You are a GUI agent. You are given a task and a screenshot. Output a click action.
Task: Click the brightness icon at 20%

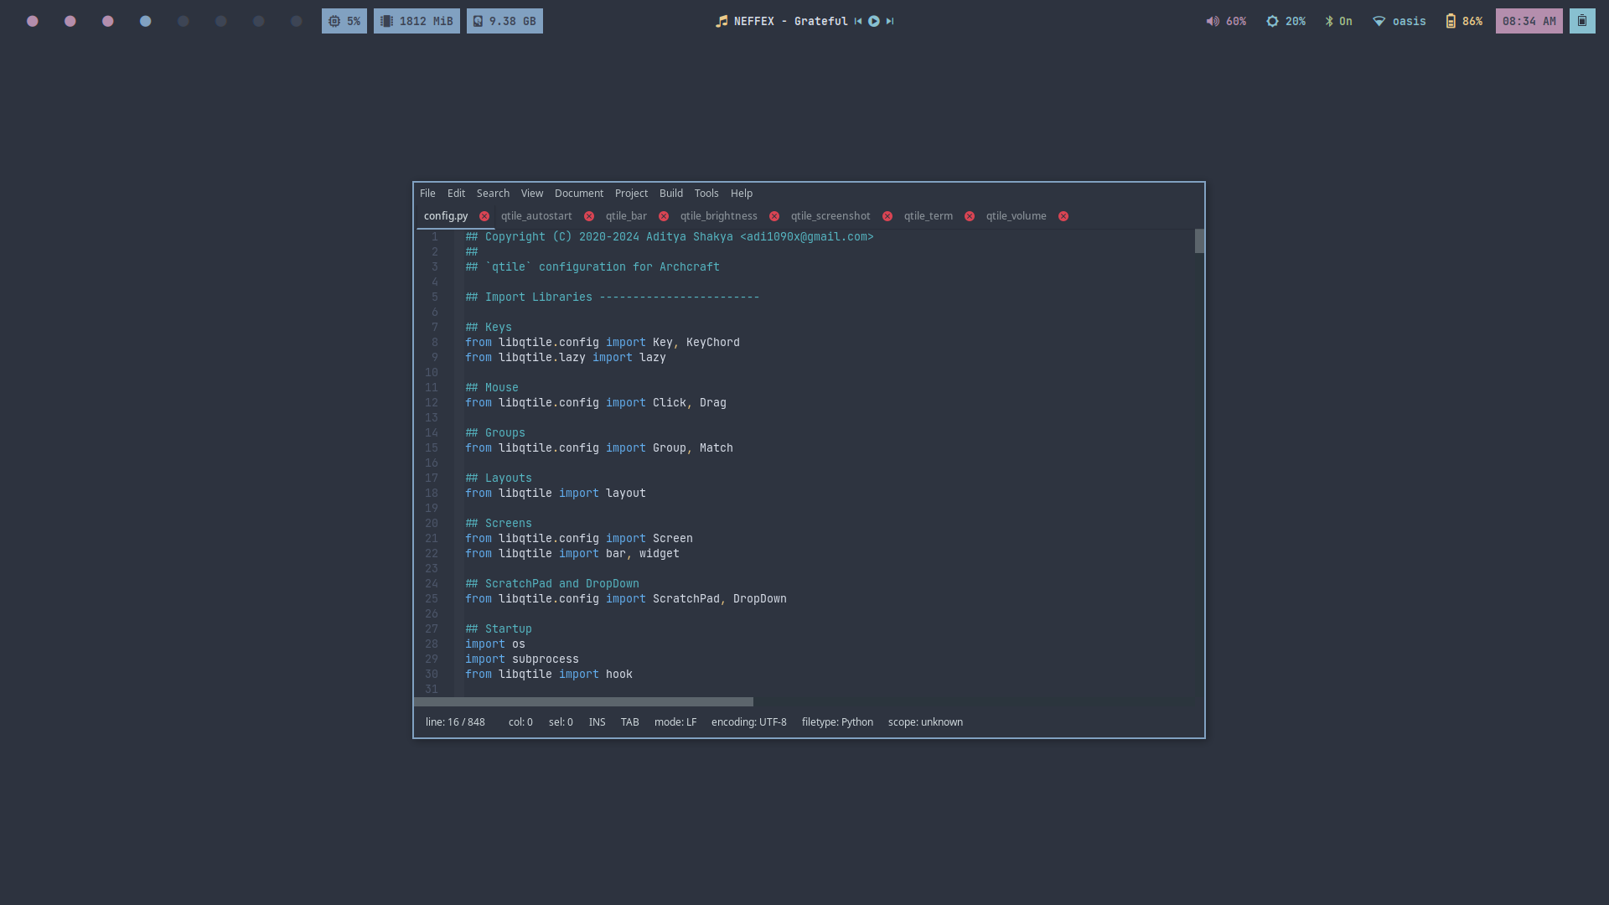point(1272,22)
